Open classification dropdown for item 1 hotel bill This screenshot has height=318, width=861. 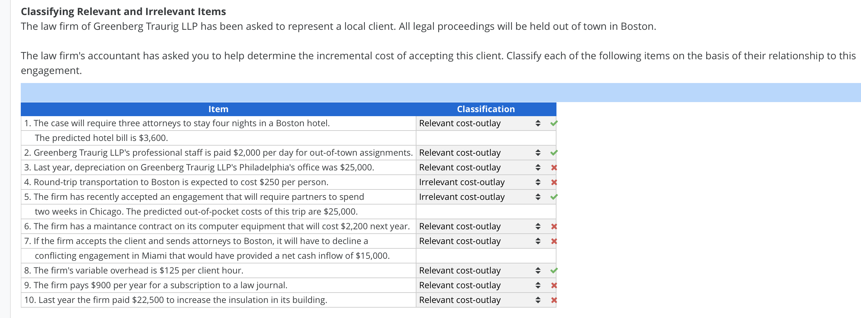(480, 123)
